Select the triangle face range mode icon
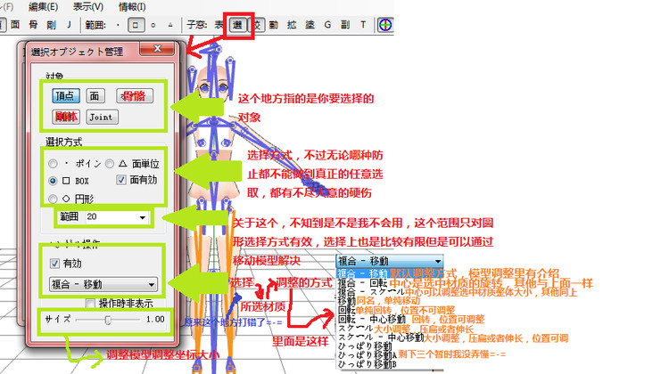This screenshot has height=374, width=669. pos(170,25)
